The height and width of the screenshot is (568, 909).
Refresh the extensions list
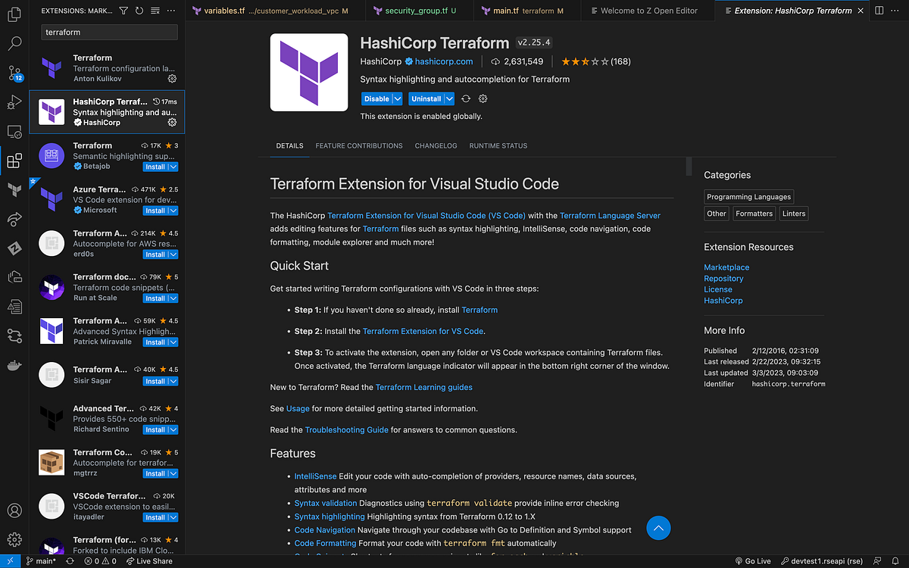click(x=139, y=11)
